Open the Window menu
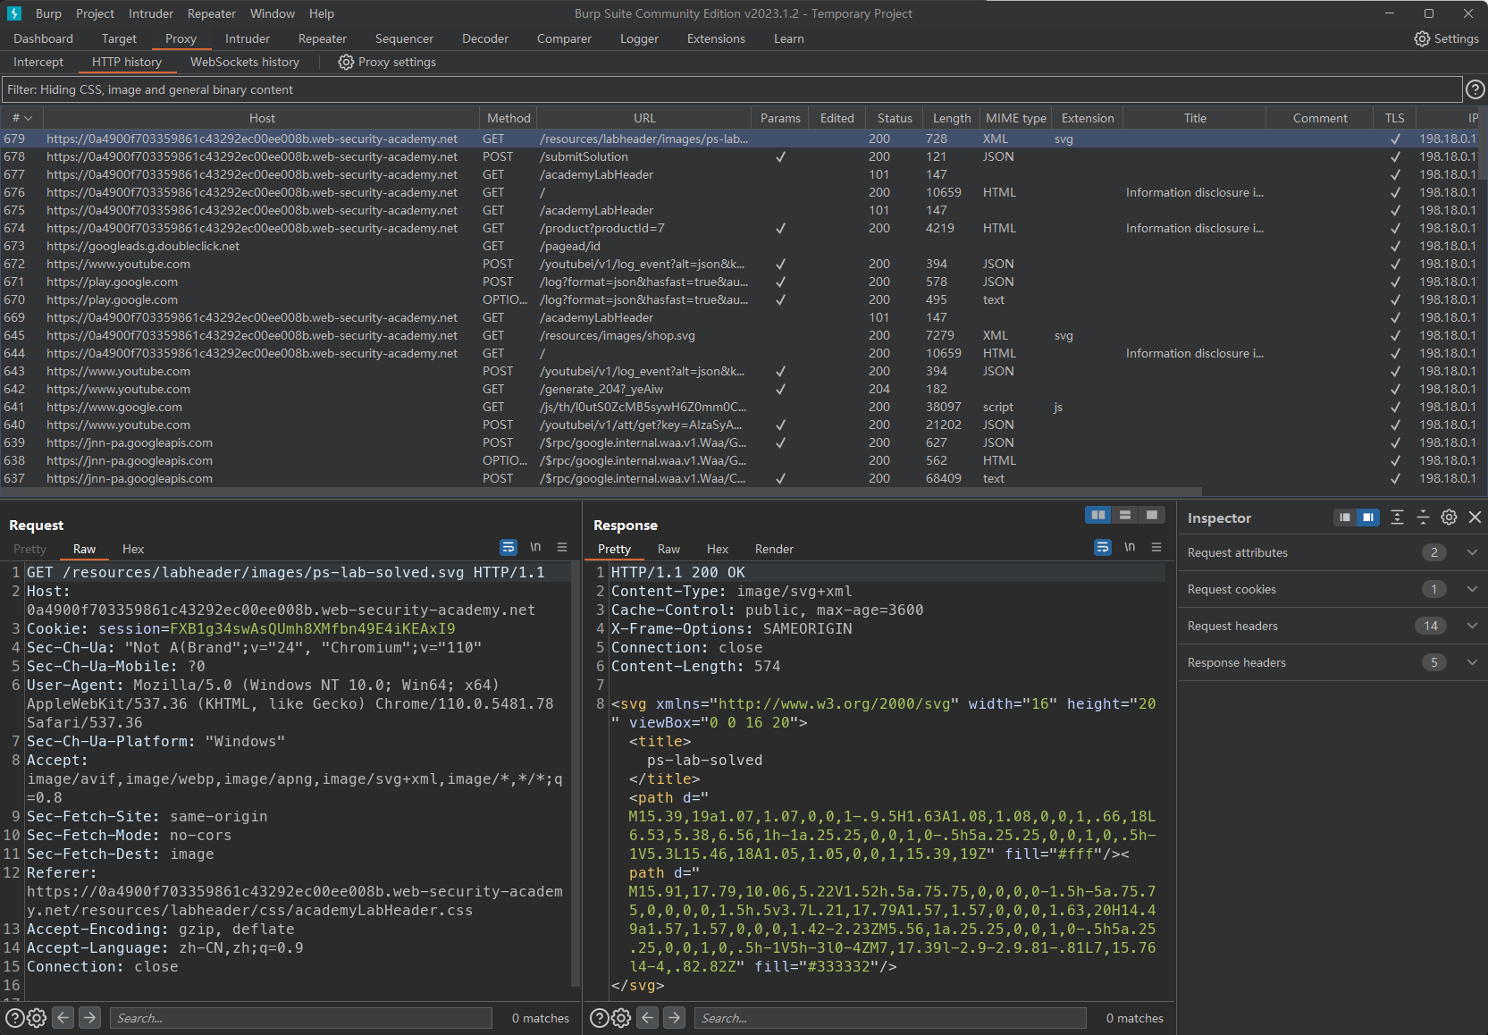1488x1035 pixels. click(x=273, y=13)
